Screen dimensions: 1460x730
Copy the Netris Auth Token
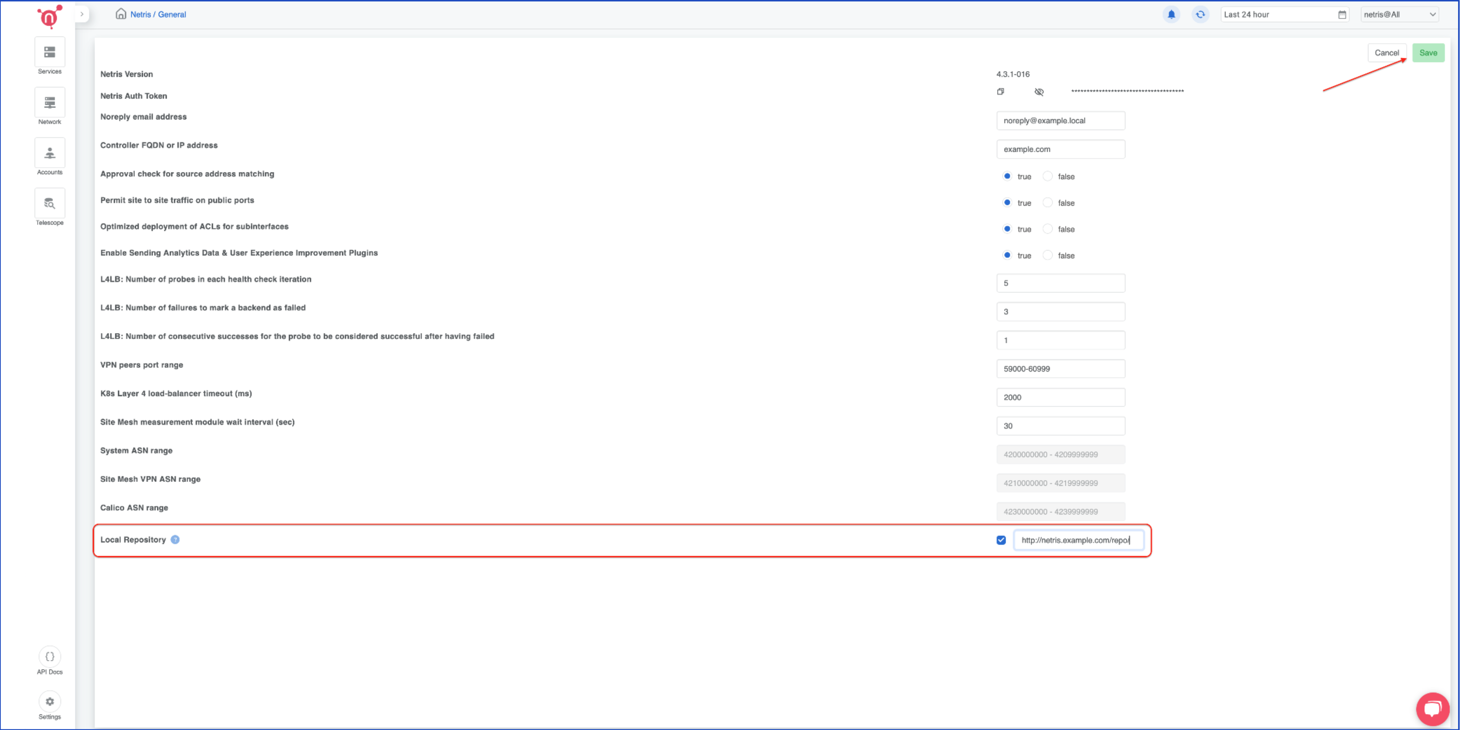[x=1000, y=91]
